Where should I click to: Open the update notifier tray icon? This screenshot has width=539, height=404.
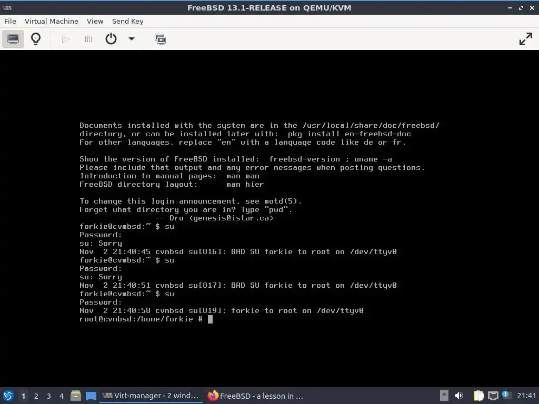[506, 395]
